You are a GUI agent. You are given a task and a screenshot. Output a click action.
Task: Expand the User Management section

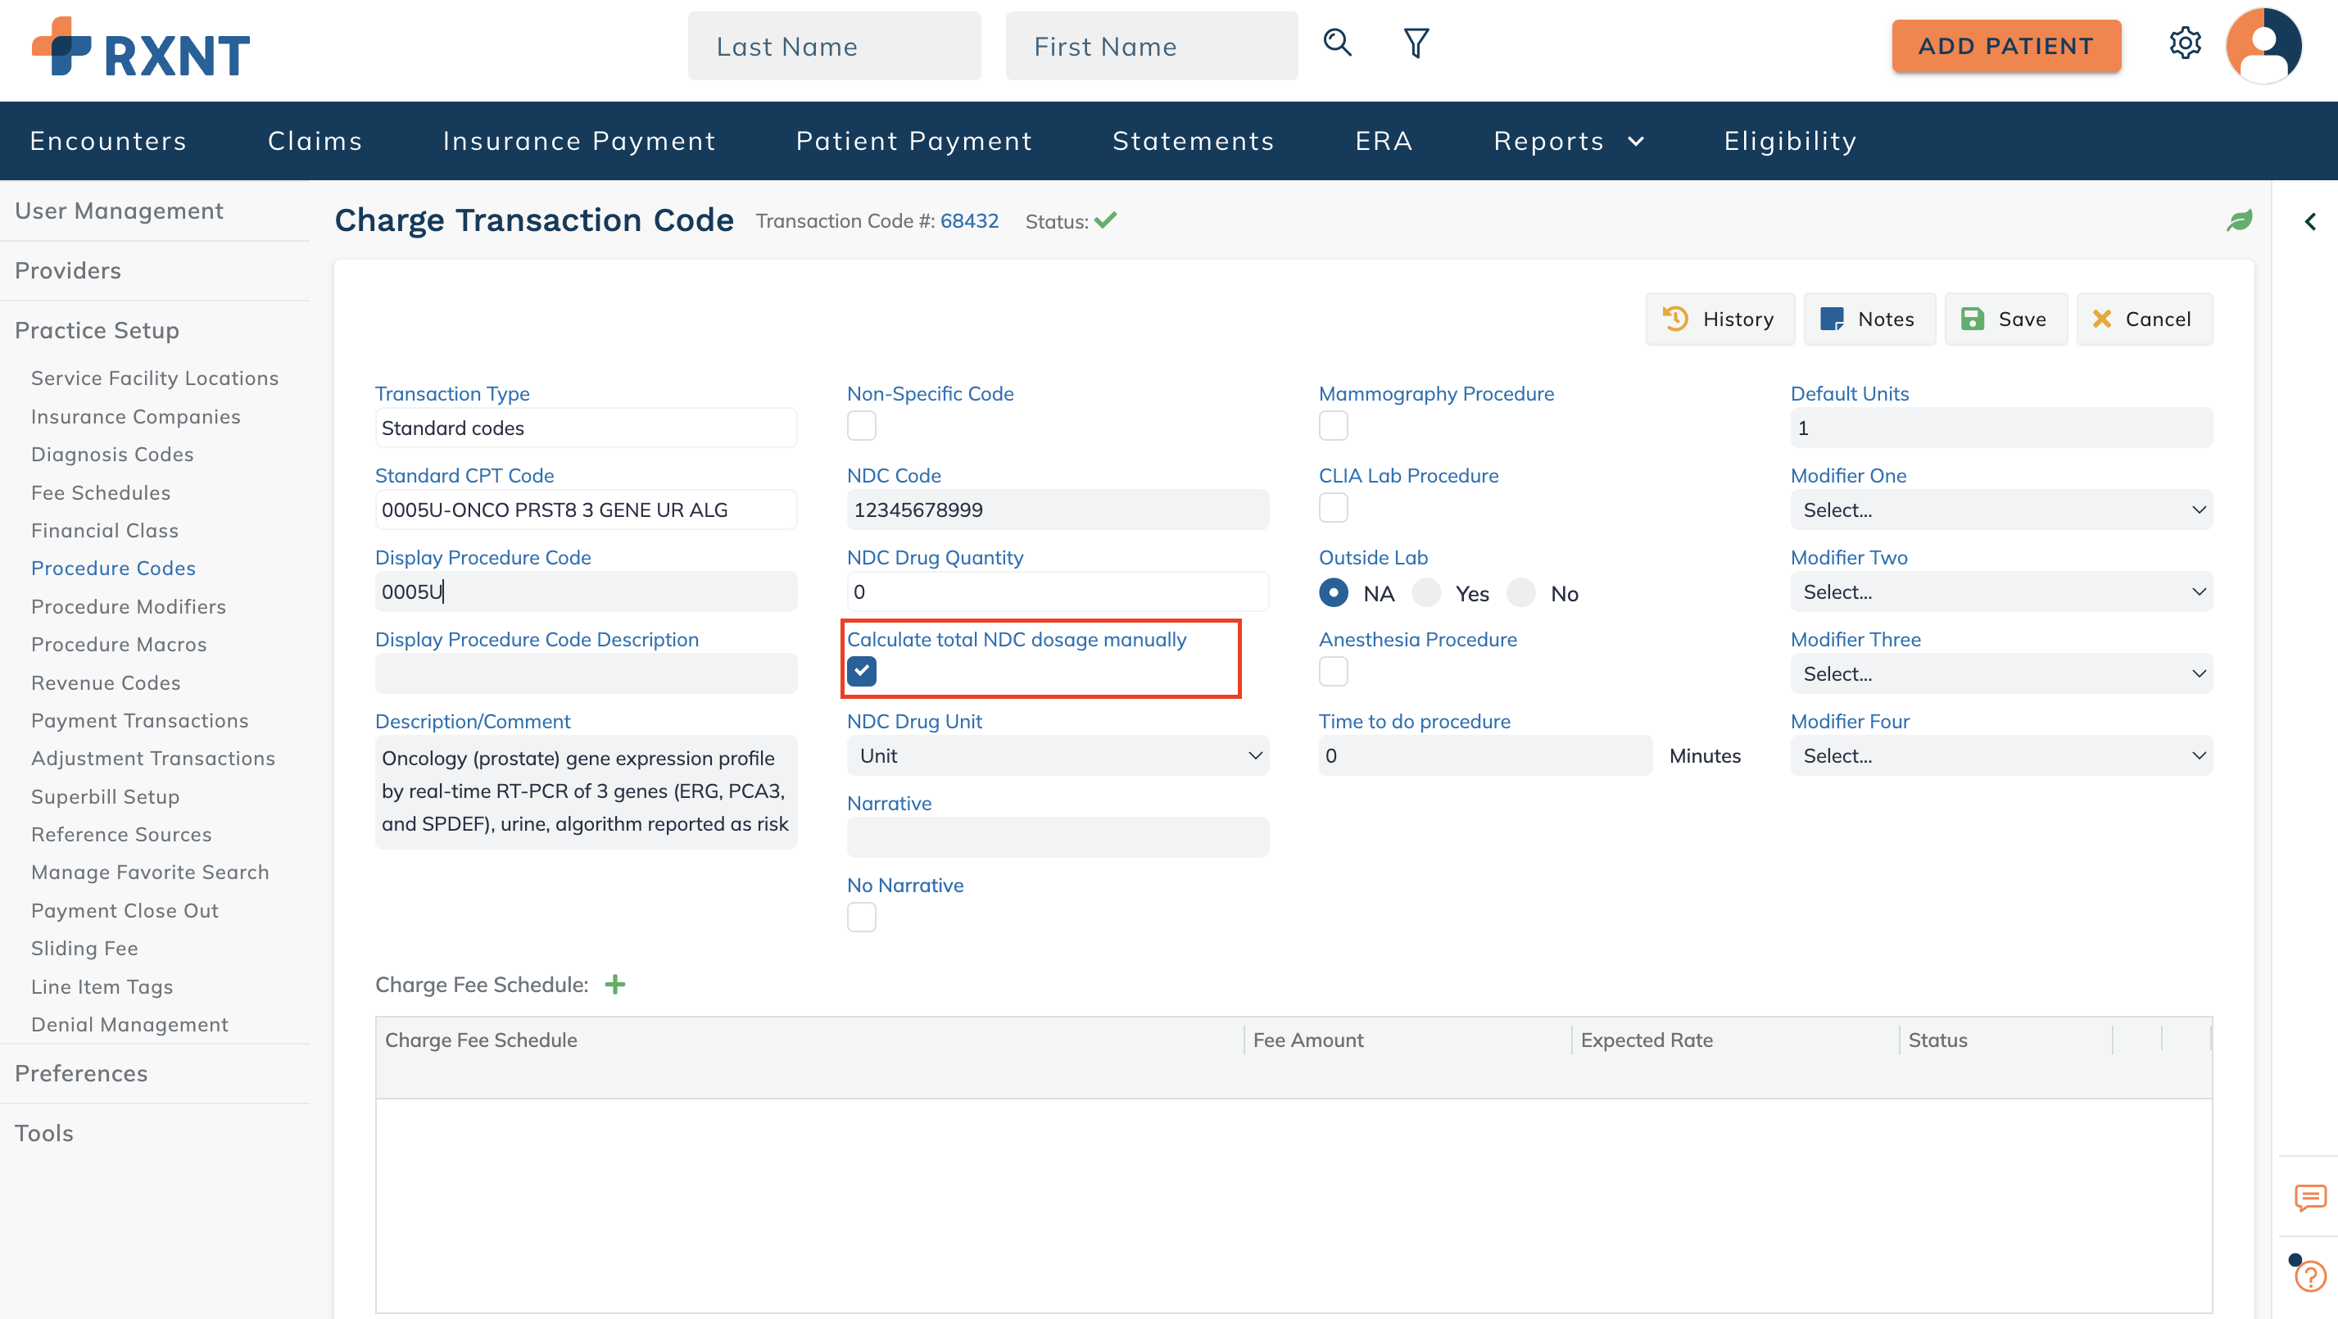[x=119, y=211]
